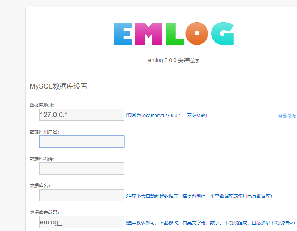
Task: Click the 'MySQL数据库设置' section heading
Action: coord(58,86)
